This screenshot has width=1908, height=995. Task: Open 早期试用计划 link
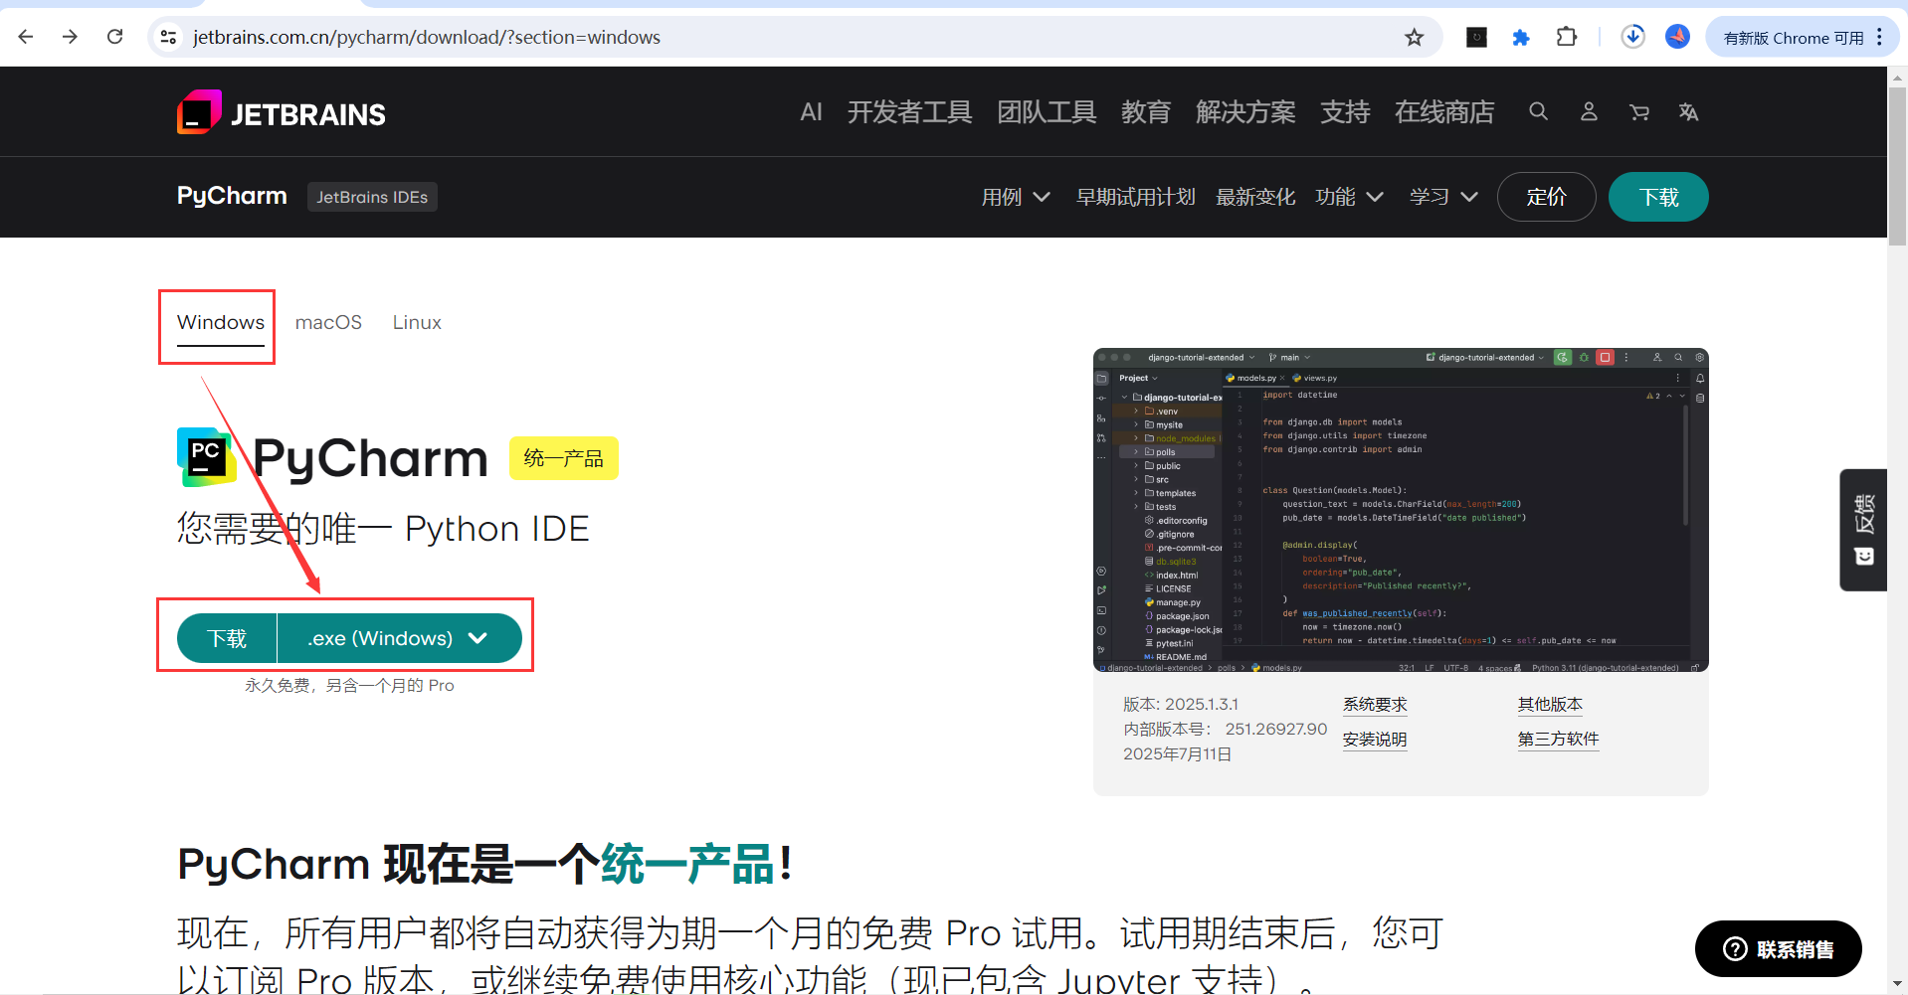(x=1135, y=197)
